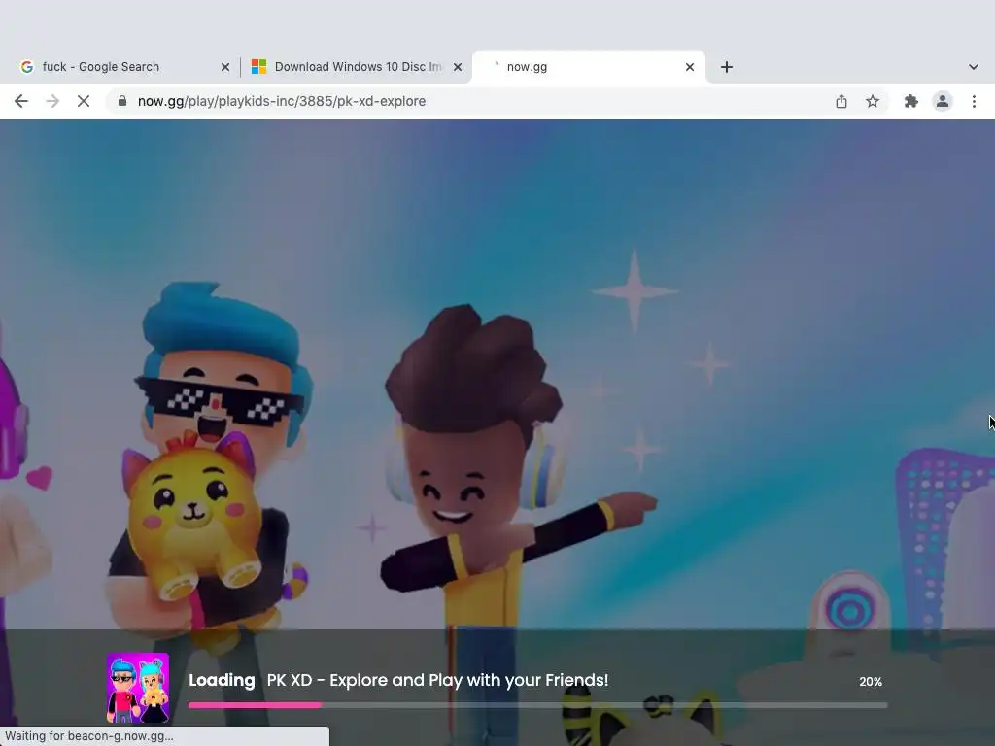Open Chrome three-dot menu
The height and width of the screenshot is (746, 995).
point(974,101)
